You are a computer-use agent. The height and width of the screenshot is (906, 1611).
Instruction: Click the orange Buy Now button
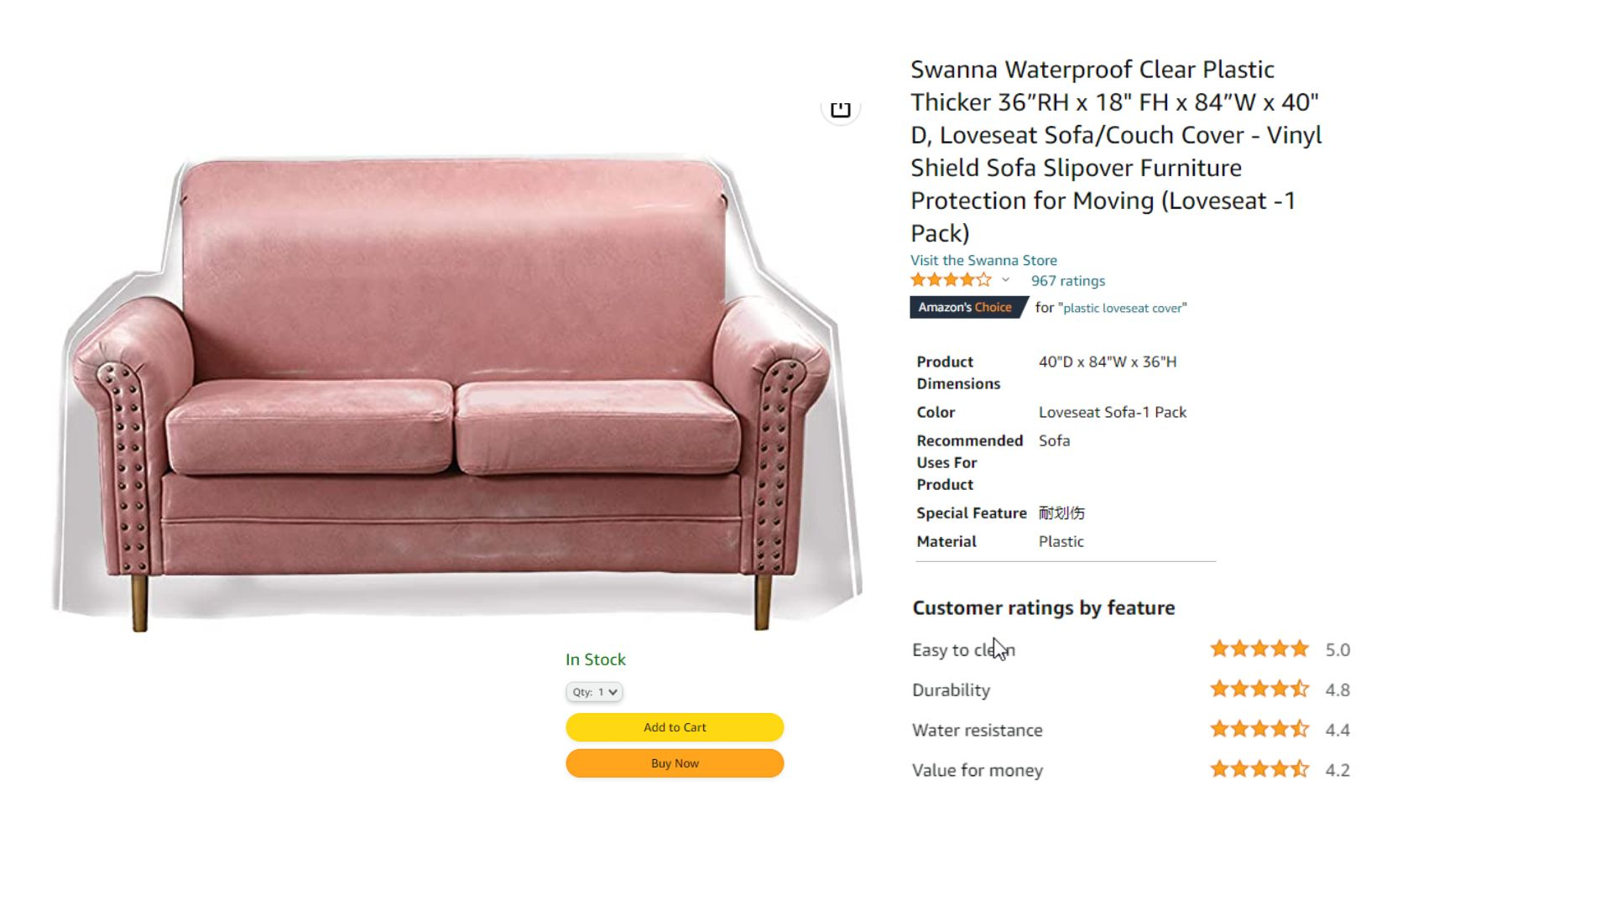point(675,763)
